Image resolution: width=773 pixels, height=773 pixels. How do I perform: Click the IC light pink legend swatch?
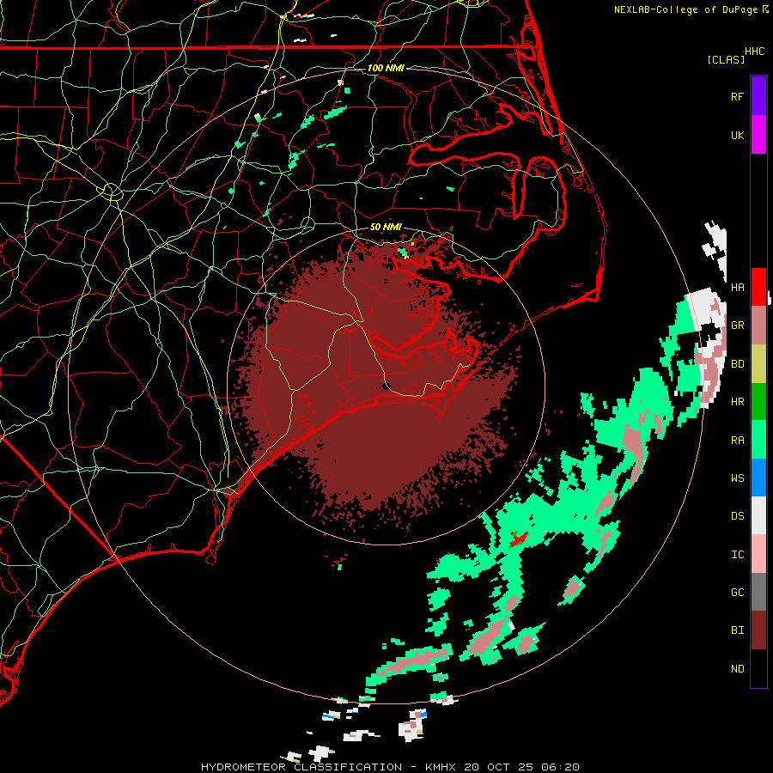[x=758, y=554]
